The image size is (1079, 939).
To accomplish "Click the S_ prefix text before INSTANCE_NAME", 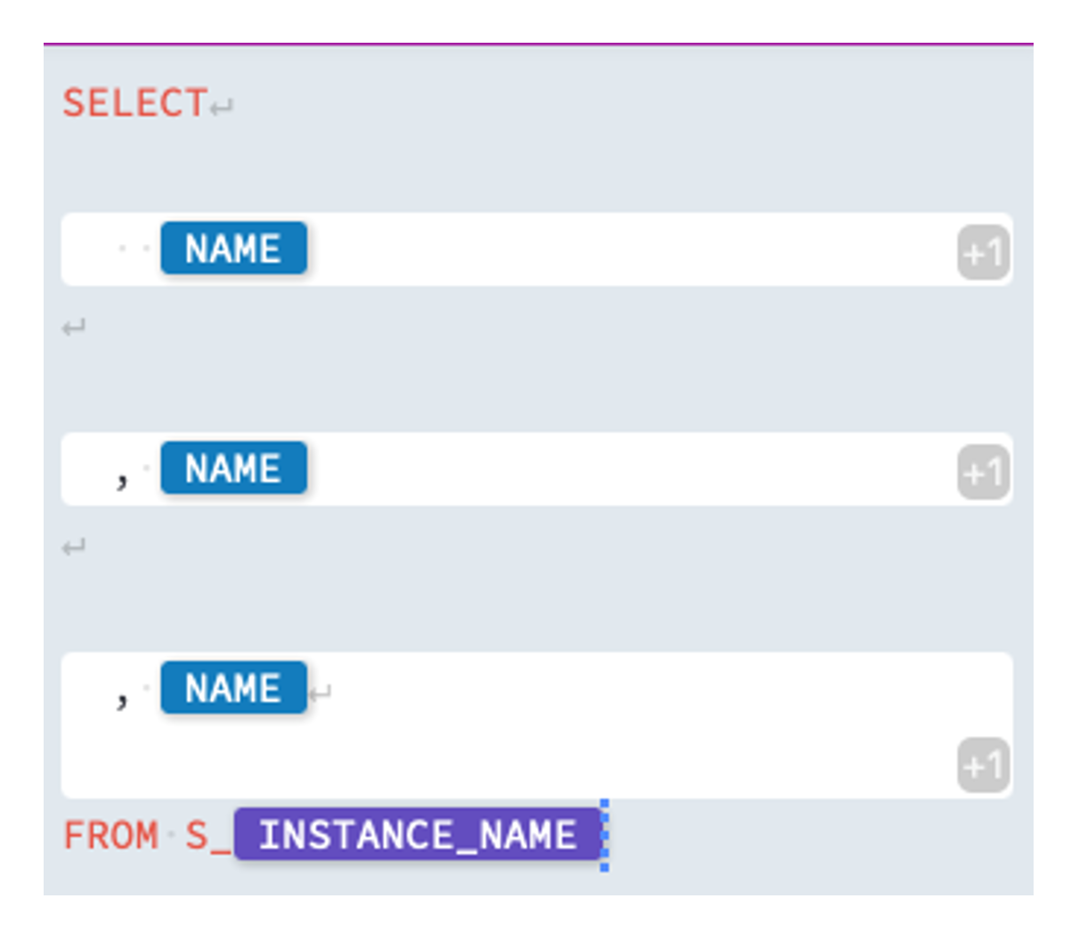I will (x=207, y=836).
